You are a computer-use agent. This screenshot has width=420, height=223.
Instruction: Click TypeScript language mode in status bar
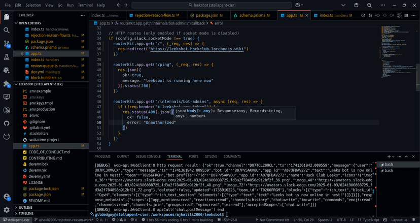371,220
